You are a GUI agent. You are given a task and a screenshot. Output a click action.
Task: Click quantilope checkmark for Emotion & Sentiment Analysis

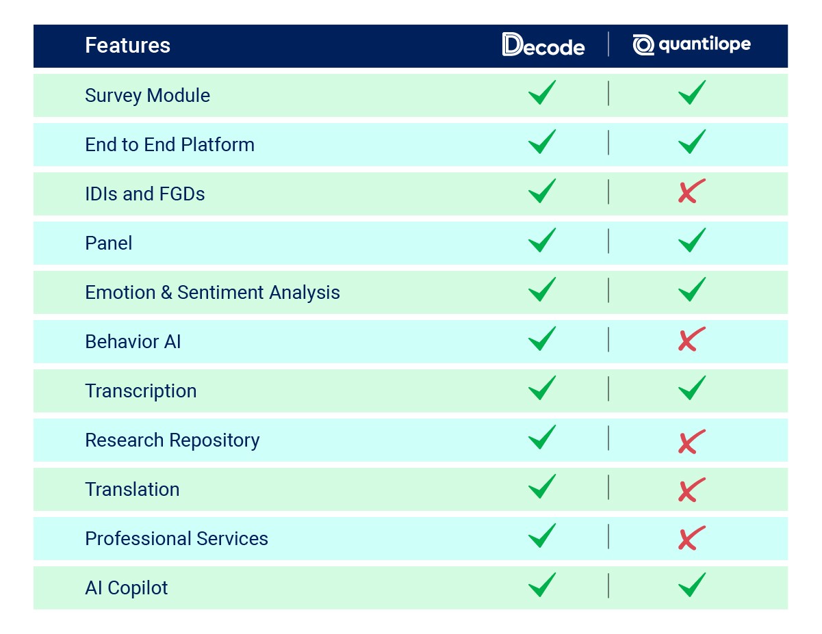(x=692, y=289)
